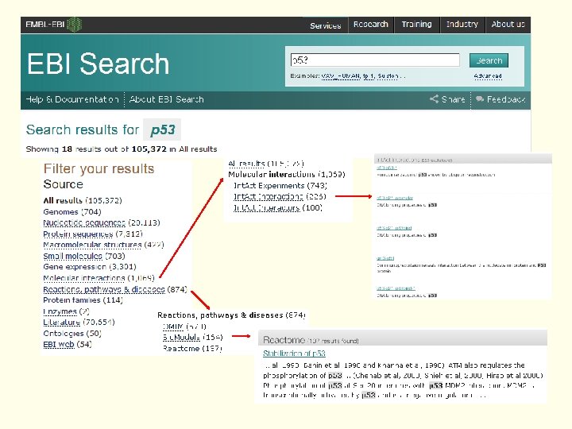The image size is (572, 429).
Task: Open the Training tab
Action: click(416, 25)
